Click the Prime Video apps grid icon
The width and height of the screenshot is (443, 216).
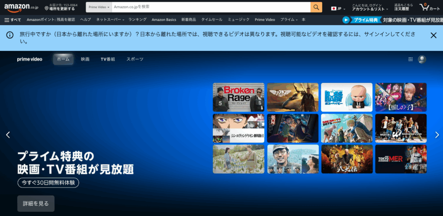[411, 59]
